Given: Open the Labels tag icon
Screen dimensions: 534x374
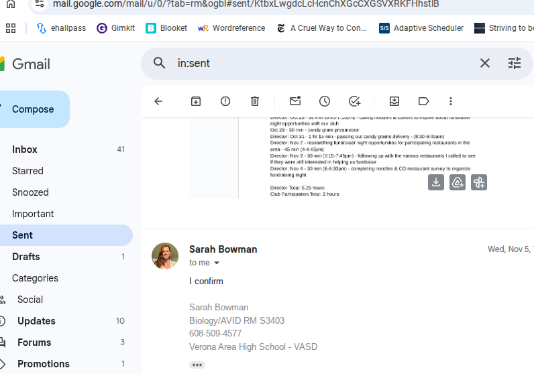Looking at the screenshot, I should click(424, 101).
